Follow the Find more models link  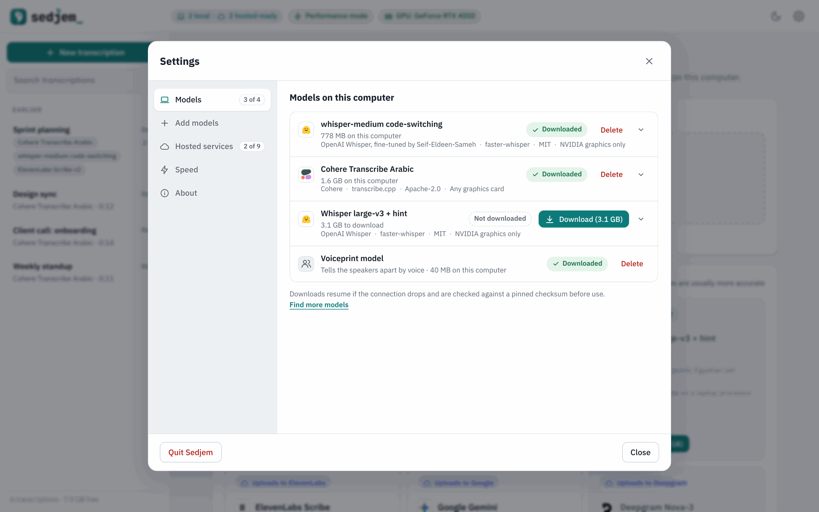point(319,304)
